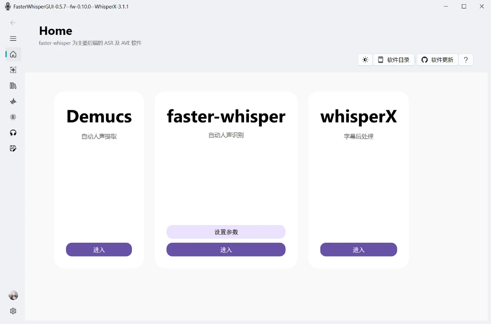Click the Demucs card title

point(99,116)
